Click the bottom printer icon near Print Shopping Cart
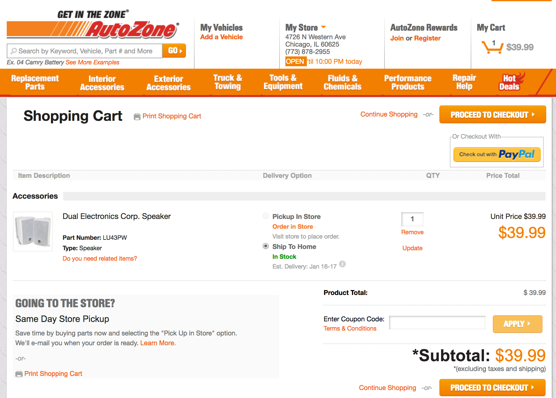Viewport: 556px width, 398px height. (x=19, y=374)
